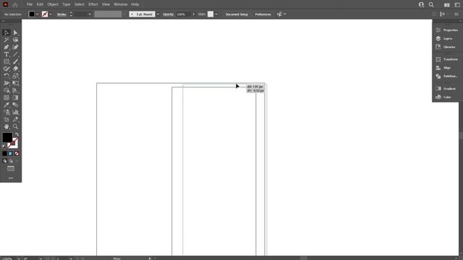
Task: Open the brush definition dropdown
Action: (x=158, y=14)
